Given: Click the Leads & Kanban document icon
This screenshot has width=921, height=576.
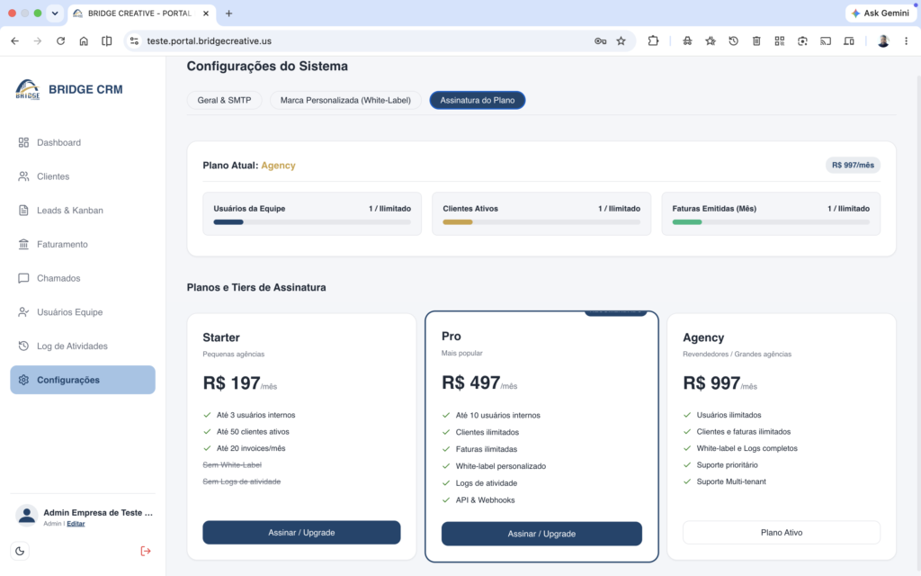Looking at the screenshot, I should point(23,211).
